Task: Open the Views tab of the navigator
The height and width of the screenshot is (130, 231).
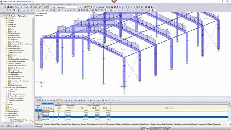Action: click(x=18, y=126)
